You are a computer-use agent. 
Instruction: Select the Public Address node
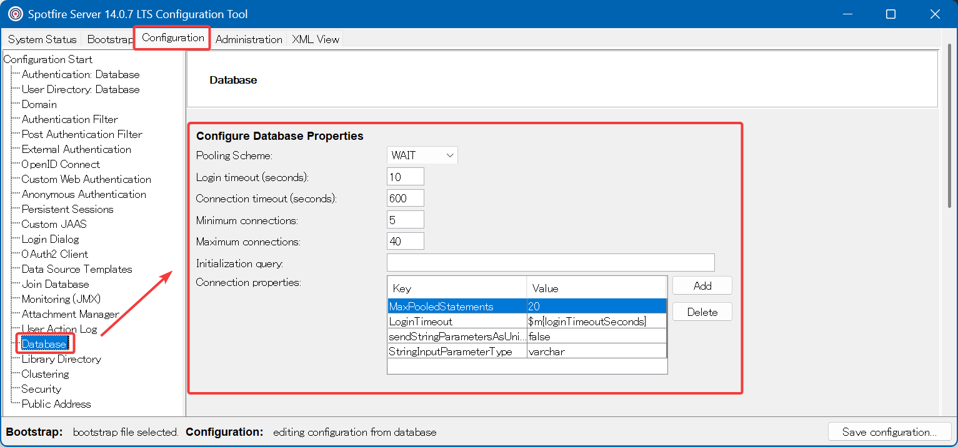coord(56,404)
